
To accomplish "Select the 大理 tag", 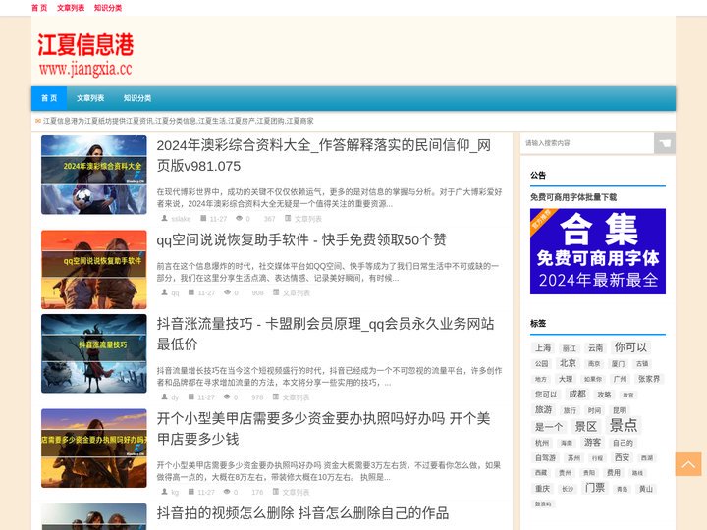I will (566, 379).
